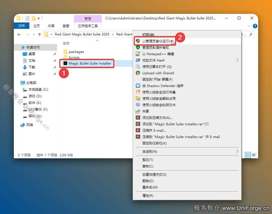The width and height of the screenshot is (272, 214).
Task: Click the Share arrow icon
Action: (138, 111)
